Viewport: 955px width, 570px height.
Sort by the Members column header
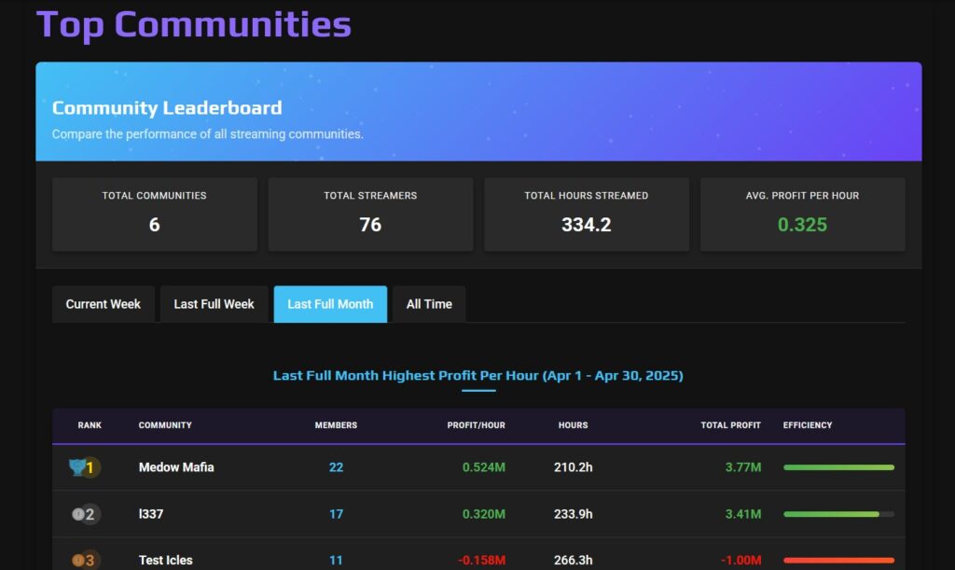point(336,425)
